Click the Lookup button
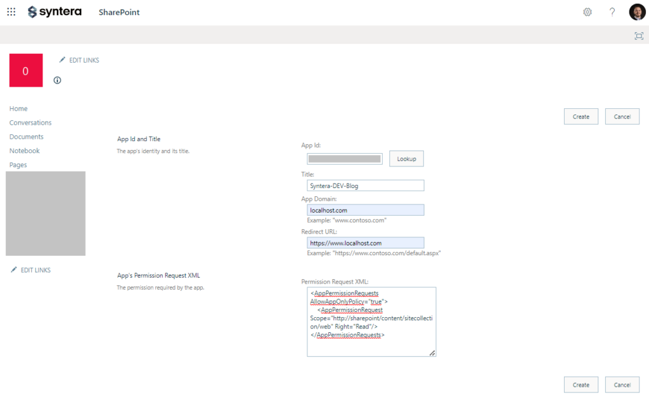Screen dimensions: 649x400 tap(406, 159)
